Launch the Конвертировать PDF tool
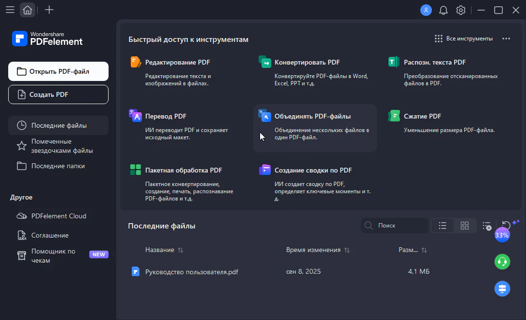This screenshot has width=526, height=320. tap(307, 62)
